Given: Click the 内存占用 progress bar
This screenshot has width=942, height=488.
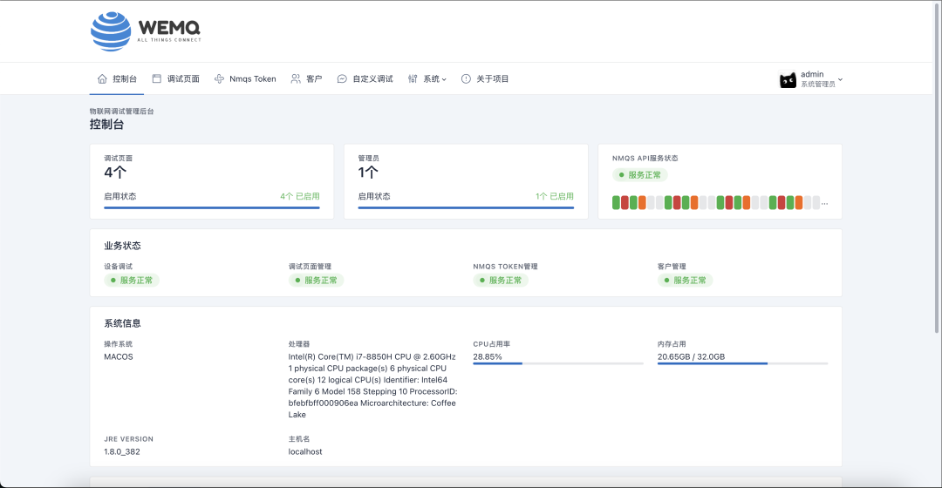Looking at the screenshot, I should [742, 363].
